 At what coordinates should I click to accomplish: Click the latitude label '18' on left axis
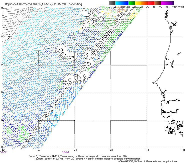tap(2, 36)
